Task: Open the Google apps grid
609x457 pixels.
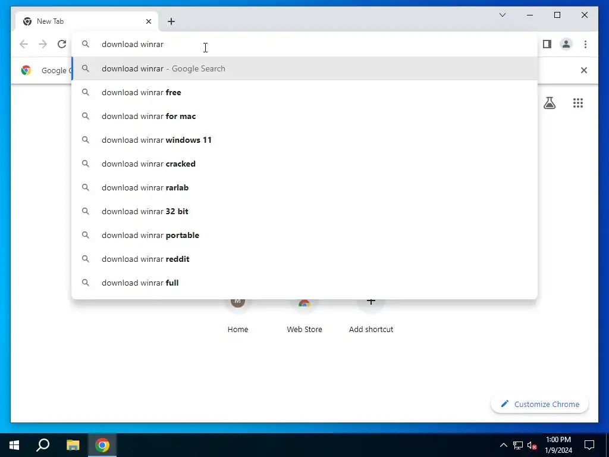Action: coord(578,103)
